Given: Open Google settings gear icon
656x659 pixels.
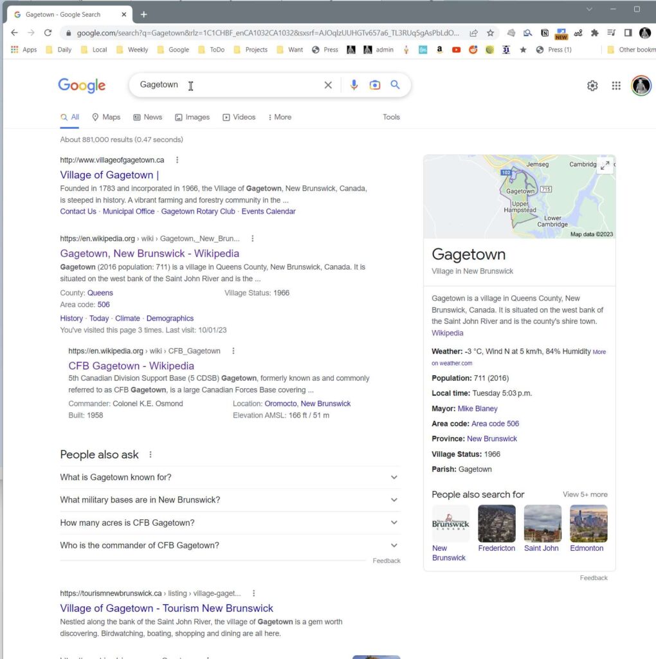Looking at the screenshot, I should [x=592, y=86].
